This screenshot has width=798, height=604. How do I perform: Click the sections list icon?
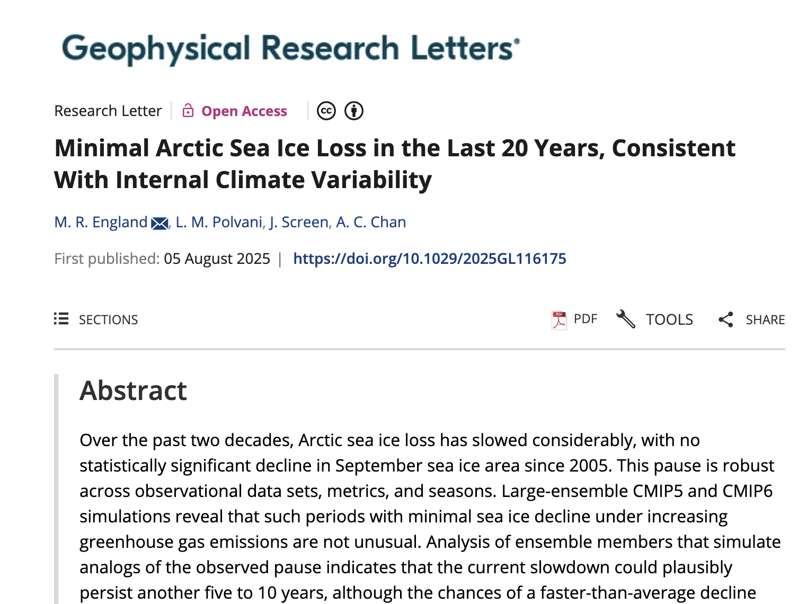(61, 319)
